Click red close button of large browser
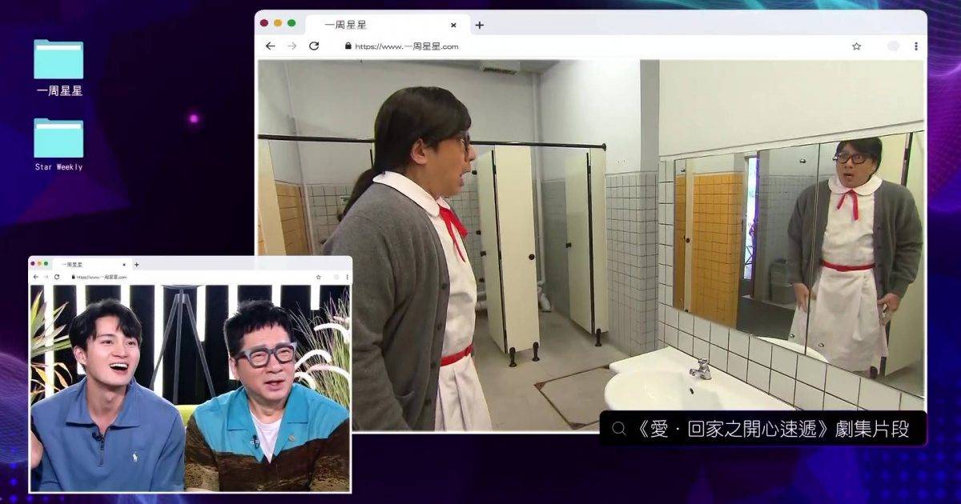Viewport: 961px width, 504px height. click(264, 23)
